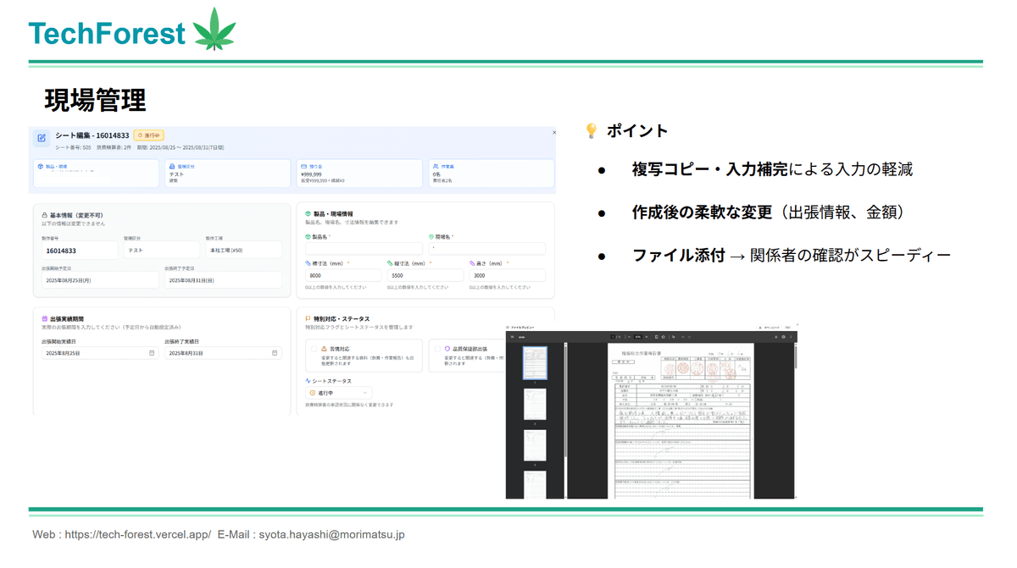Open calendar for 出張開始実績日 date
The image size is (1017, 568).
click(152, 353)
